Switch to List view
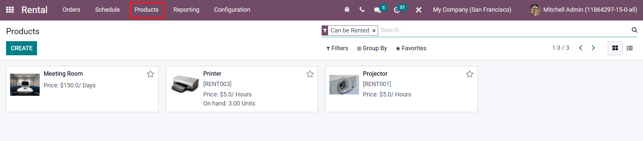Screen dimensions: 643x141 click(x=630, y=48)
